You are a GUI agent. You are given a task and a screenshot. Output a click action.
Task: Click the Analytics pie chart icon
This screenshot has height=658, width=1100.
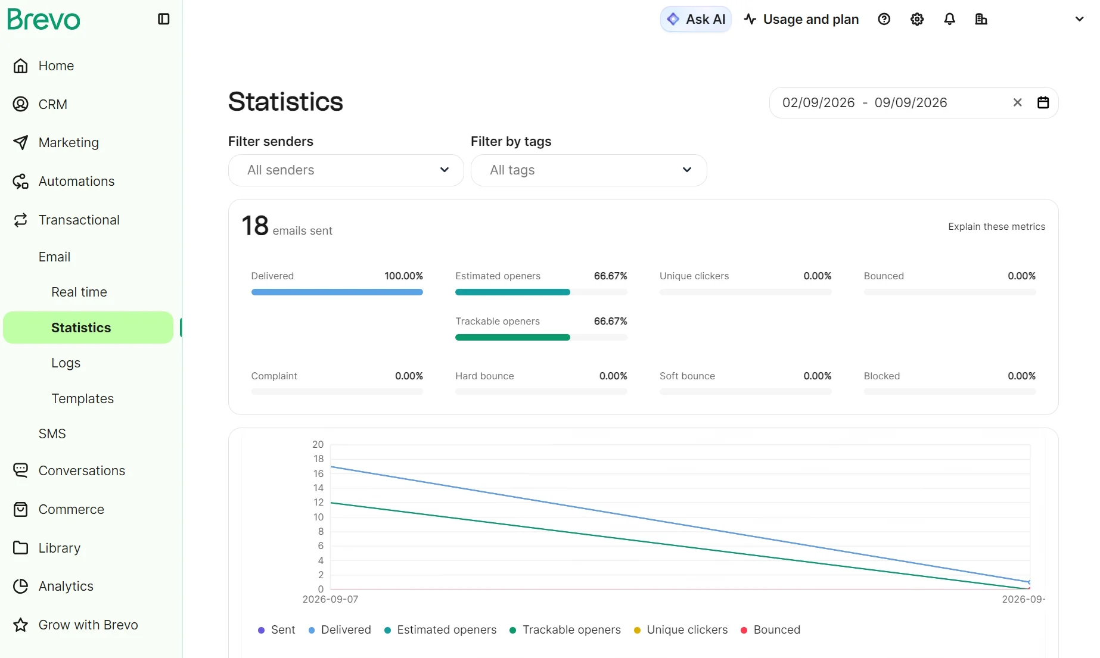coord(21,586)
